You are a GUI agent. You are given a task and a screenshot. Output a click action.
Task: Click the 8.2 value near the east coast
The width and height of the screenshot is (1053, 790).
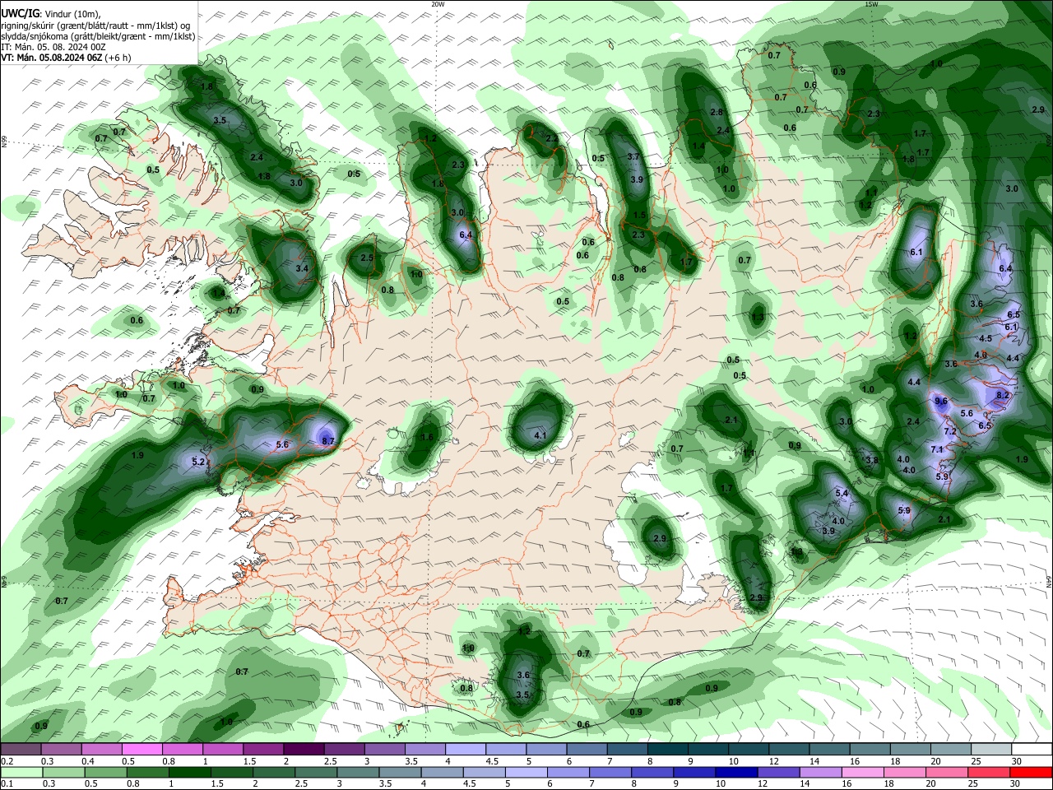(1002, 395)
